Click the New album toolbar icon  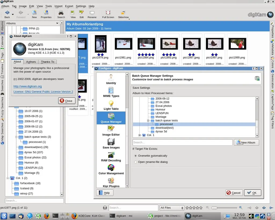[x=34, y=14]
